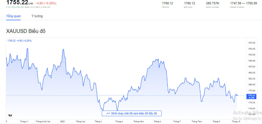Click the chart legend value 1755.22 −4.90
Screen dimensions: 262x124
[20, 40]
